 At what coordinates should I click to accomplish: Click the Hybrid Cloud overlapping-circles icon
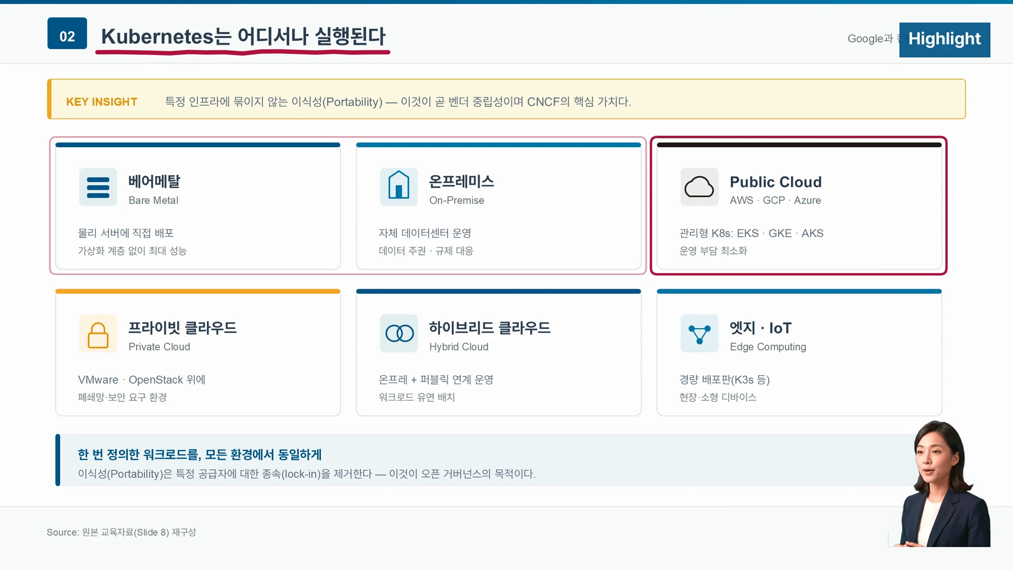399,334
